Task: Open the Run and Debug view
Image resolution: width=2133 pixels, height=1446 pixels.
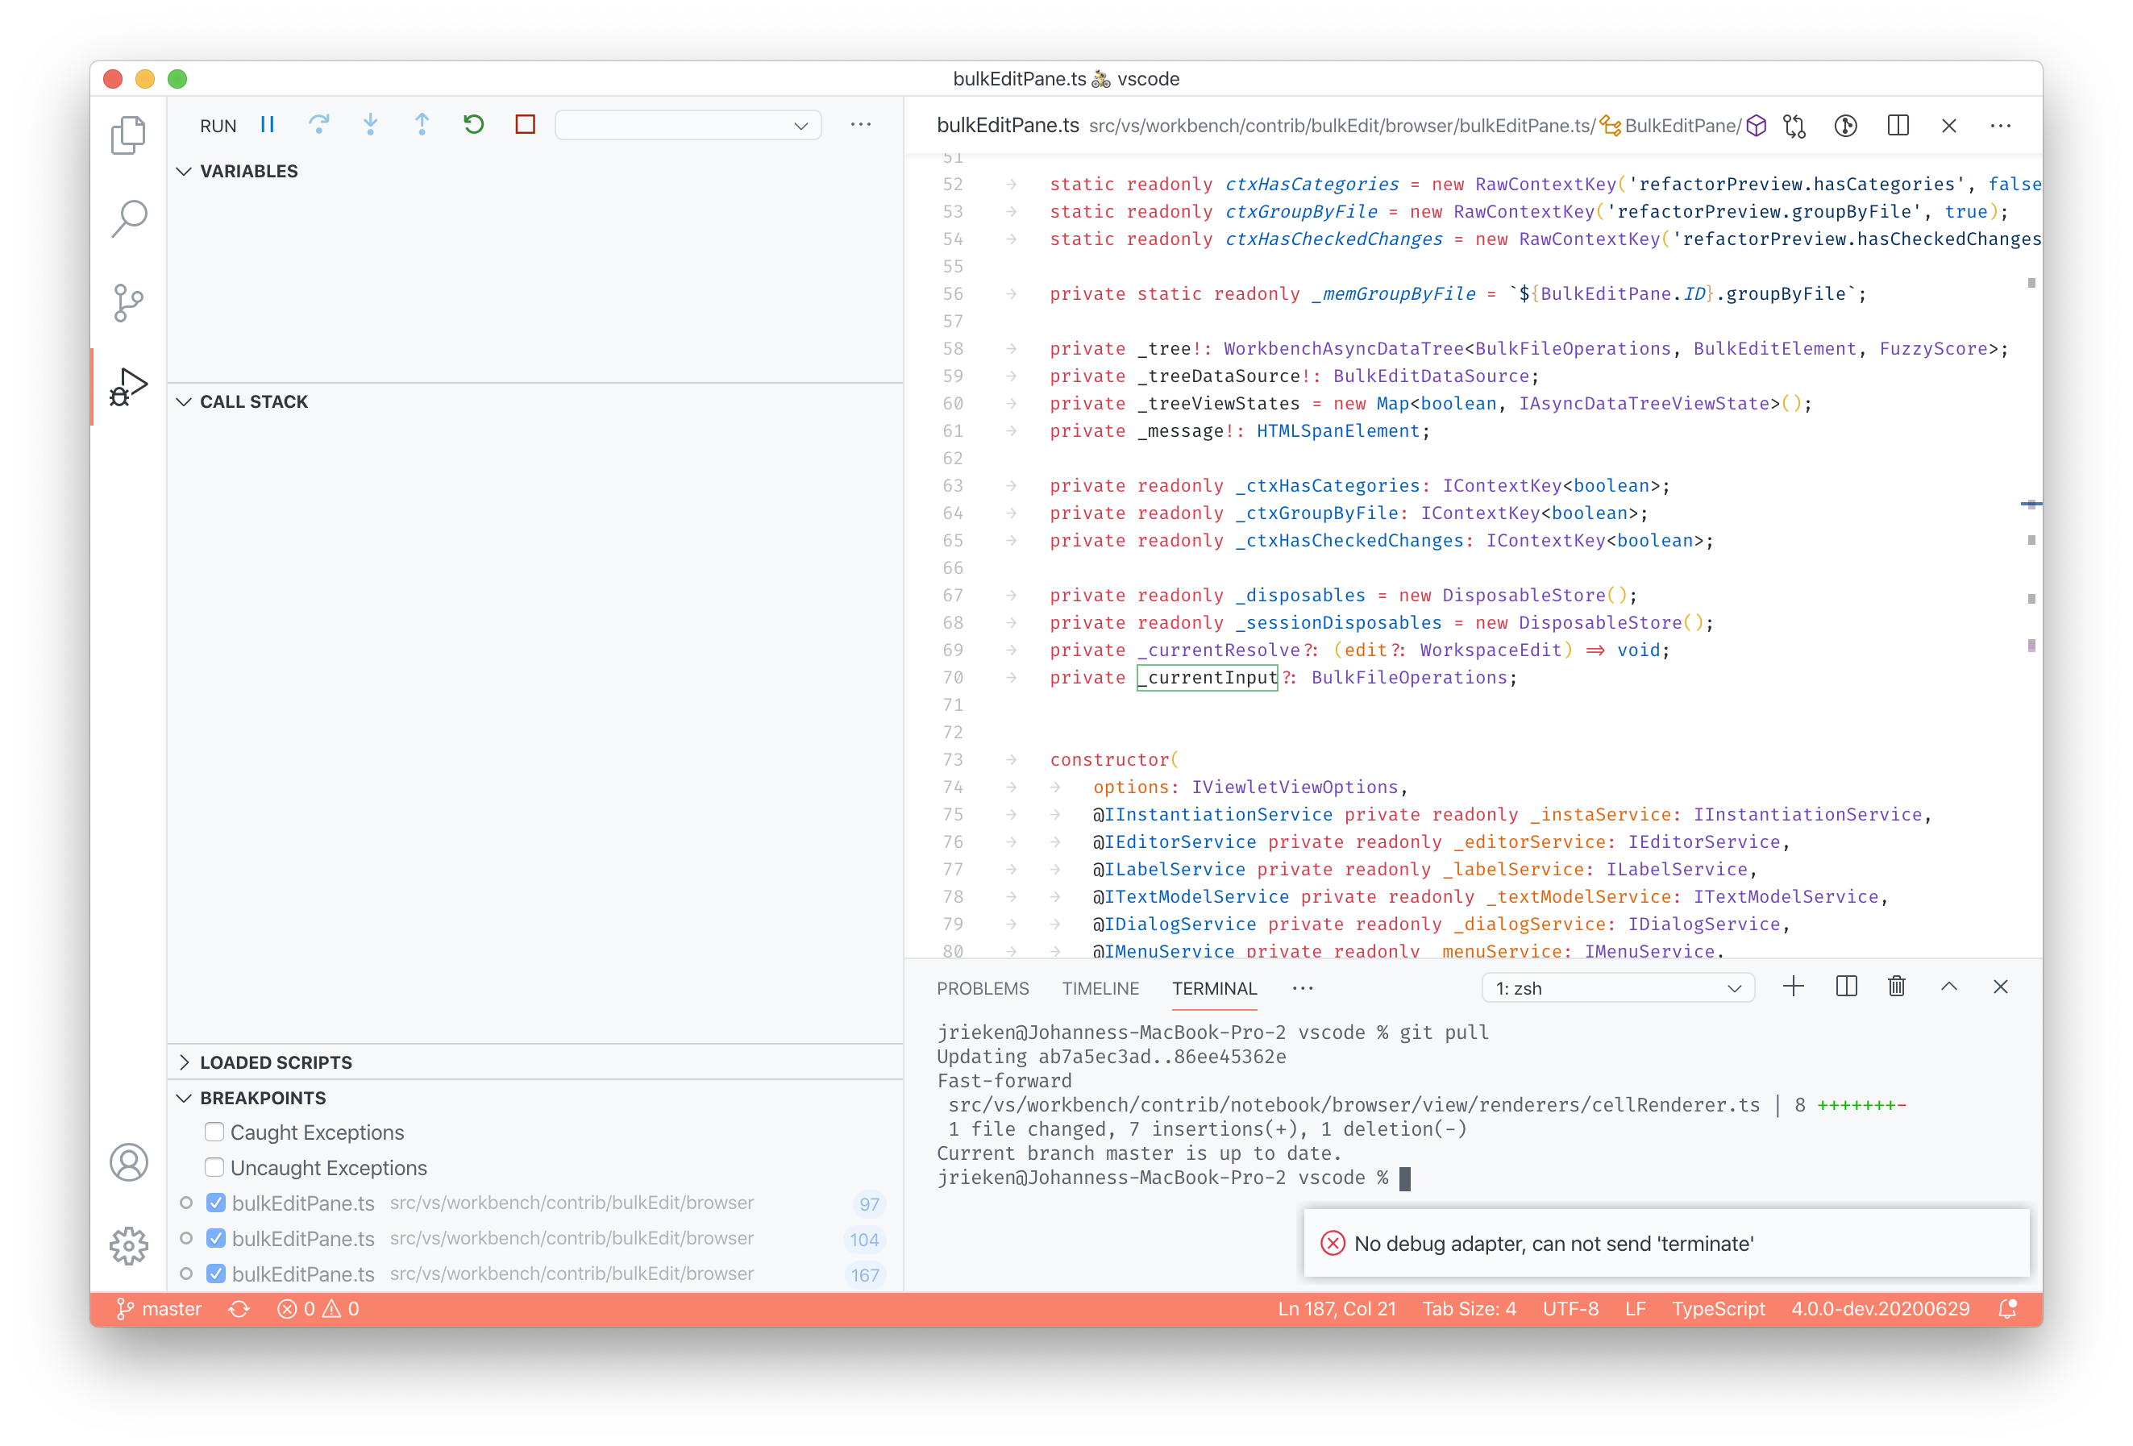Action: pos(128,386)
